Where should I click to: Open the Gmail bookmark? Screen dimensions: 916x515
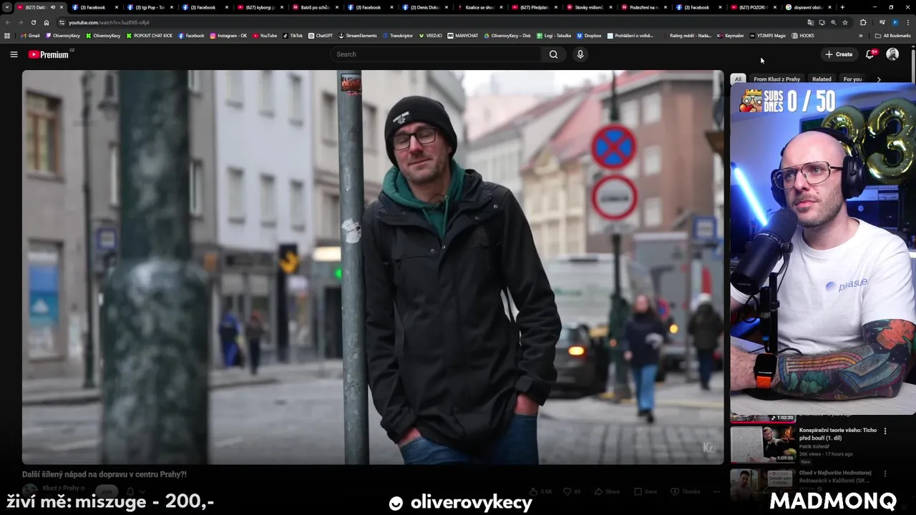click(31, 36)
